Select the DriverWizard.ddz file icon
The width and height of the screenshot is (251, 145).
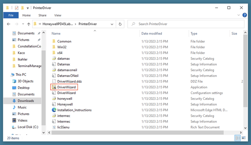(54, 81)
